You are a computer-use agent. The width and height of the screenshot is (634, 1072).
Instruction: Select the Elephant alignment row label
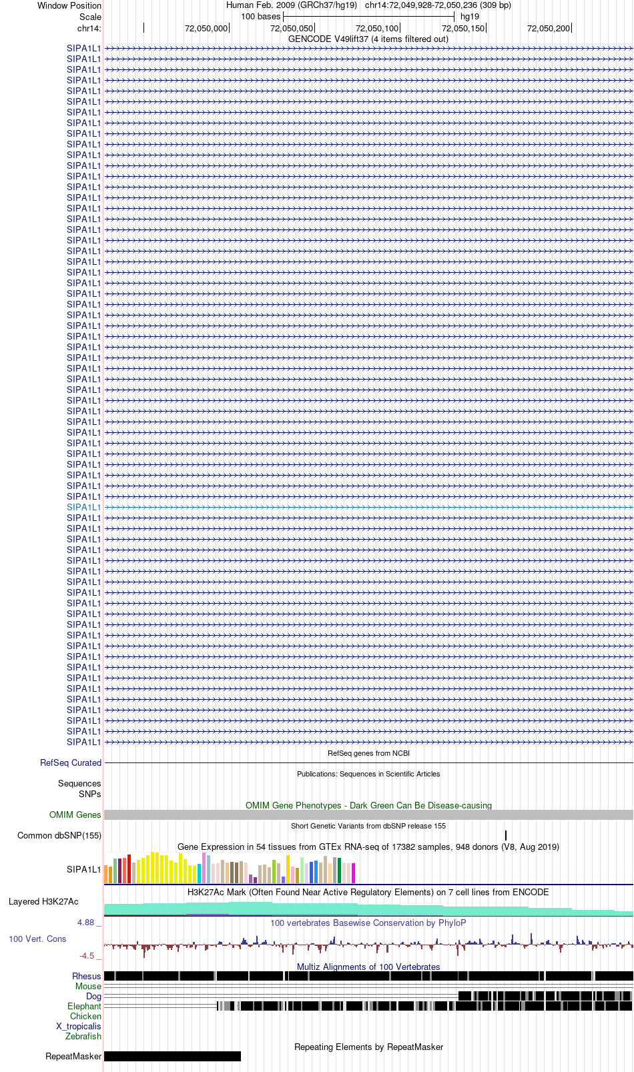[84, 1006]
